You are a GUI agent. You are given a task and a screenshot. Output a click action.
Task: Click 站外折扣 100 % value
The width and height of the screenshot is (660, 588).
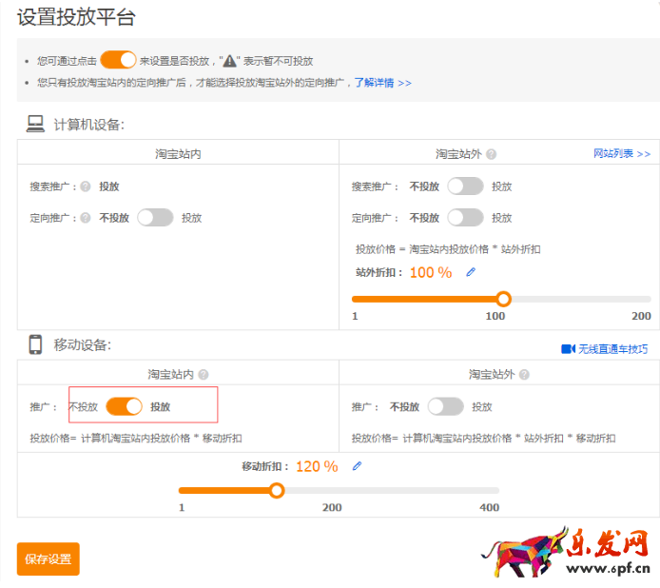[x=431, y=272]
